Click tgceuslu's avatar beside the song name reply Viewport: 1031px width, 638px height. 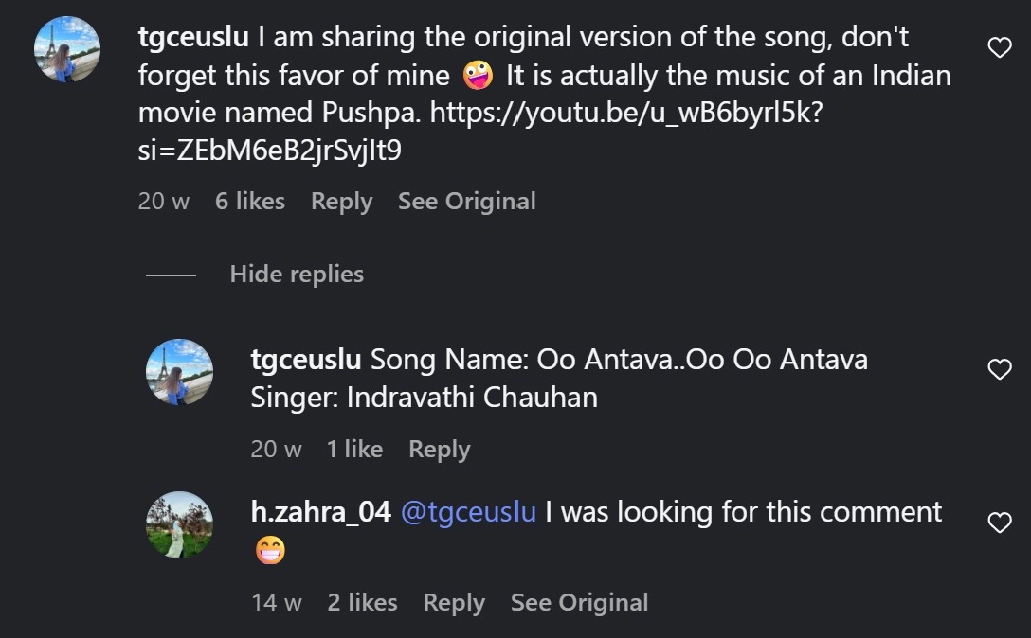[179, 372]
